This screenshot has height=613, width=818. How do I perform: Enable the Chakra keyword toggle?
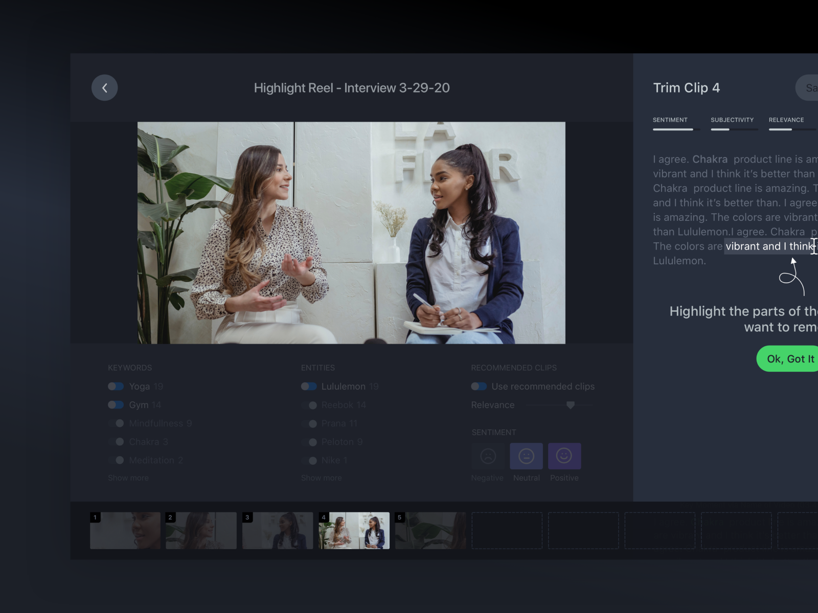point(116,442)
